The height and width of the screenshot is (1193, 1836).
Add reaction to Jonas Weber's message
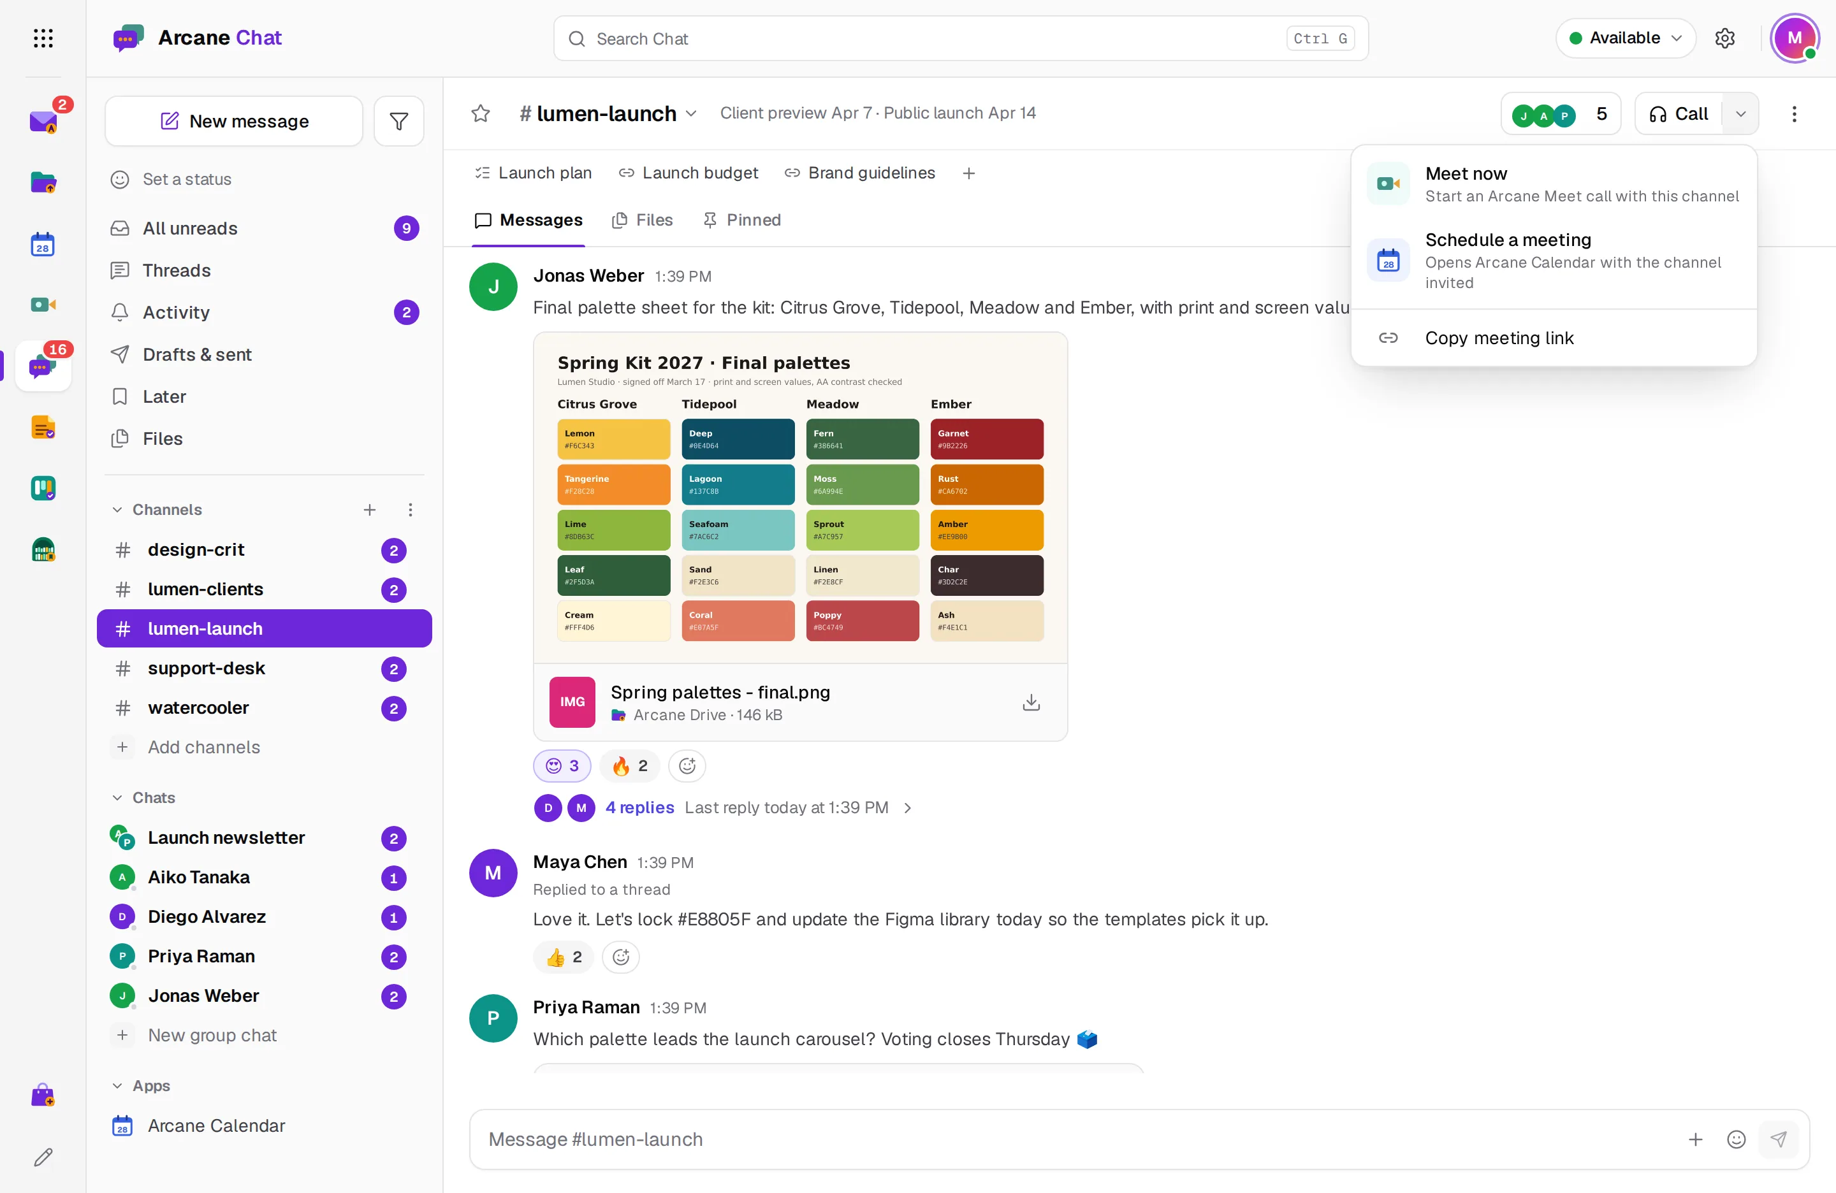click(687, 766)
